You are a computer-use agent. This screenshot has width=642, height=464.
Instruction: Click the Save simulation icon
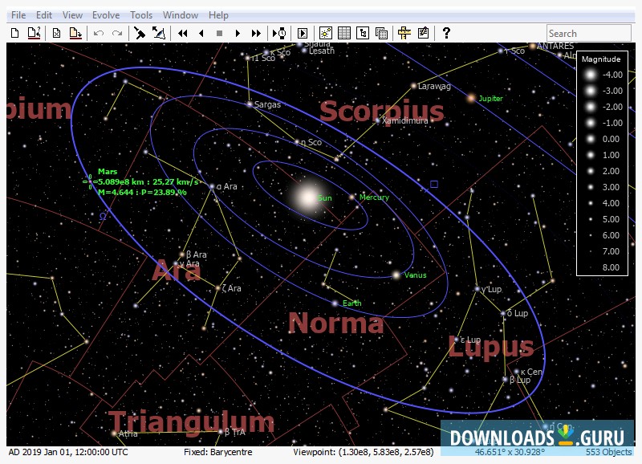[75, 33]
